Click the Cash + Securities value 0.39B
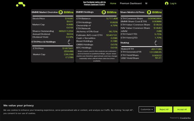This screenshot has width=194, height=121. (x=114, y=38)
